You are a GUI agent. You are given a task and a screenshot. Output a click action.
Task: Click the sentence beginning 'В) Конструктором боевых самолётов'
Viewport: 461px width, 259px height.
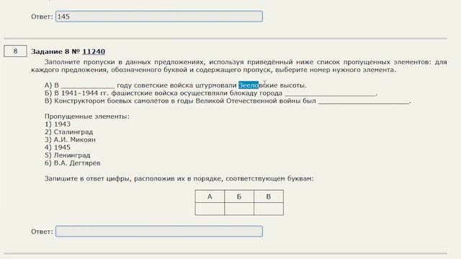coord(228,101)
